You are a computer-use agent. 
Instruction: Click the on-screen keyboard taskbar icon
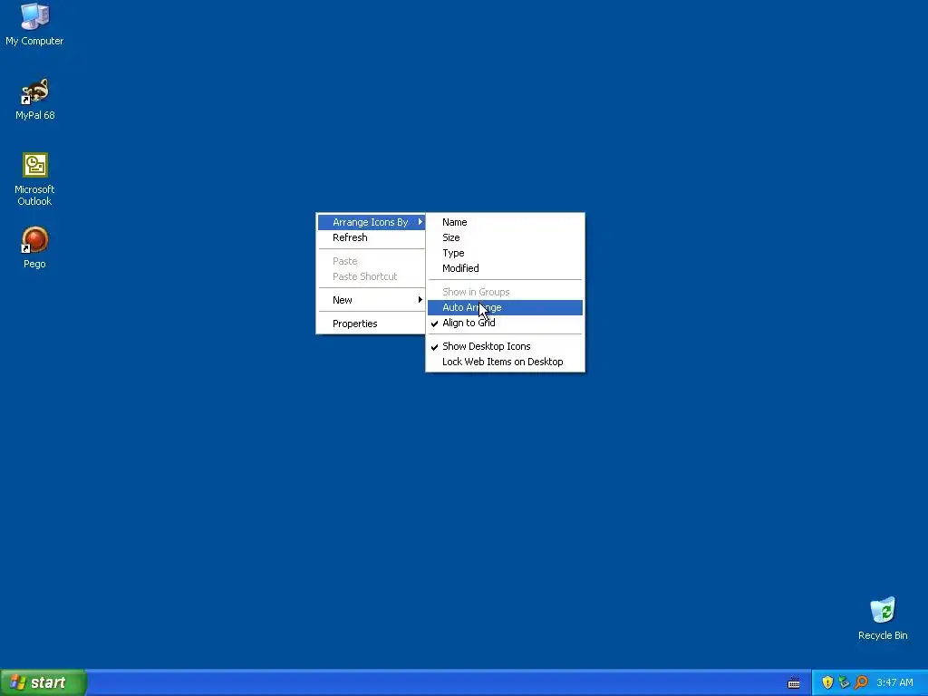tap(794, 683)
